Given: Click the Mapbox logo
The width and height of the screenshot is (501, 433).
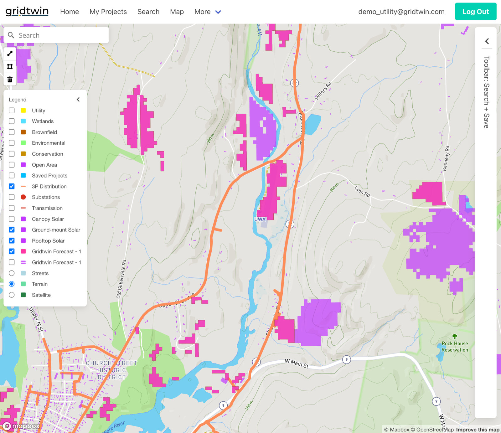Looking at the screenshot, I should [21, 426].
